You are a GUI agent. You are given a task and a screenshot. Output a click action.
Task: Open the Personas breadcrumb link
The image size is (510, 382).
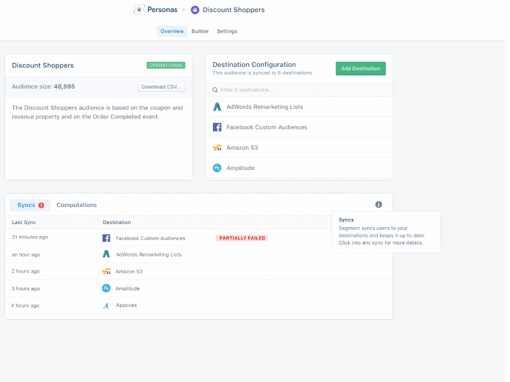click(x=162, y=10)
